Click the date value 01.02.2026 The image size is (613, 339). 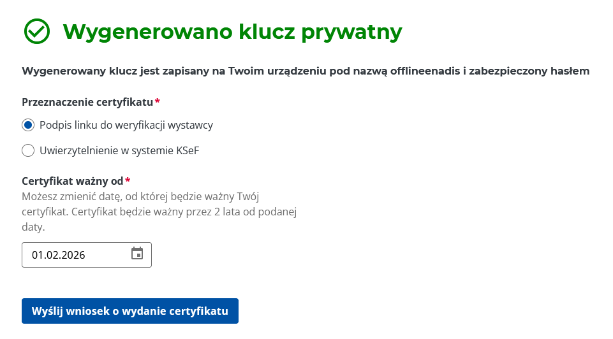[59, 256]
